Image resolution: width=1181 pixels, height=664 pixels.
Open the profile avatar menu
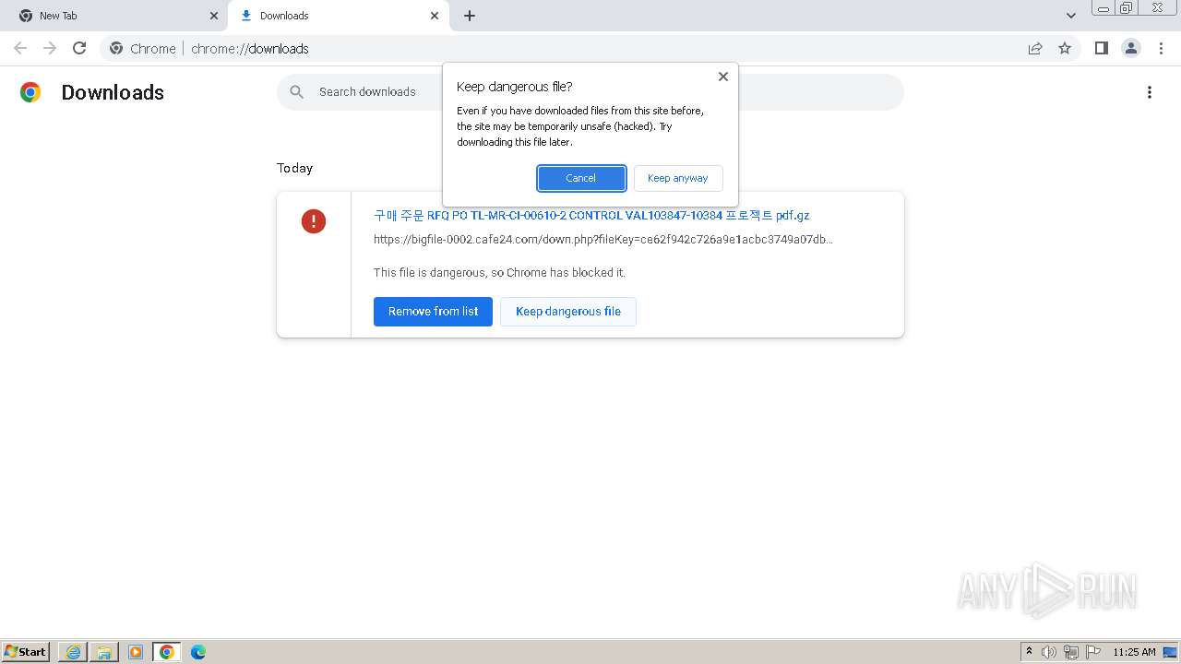coord(1131,48)
